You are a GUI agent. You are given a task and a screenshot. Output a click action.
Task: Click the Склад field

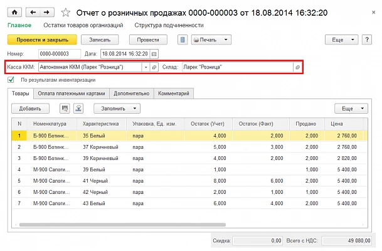[238, 67]
